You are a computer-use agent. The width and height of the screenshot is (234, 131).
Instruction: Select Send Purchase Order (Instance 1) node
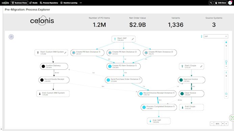(123, 80)
